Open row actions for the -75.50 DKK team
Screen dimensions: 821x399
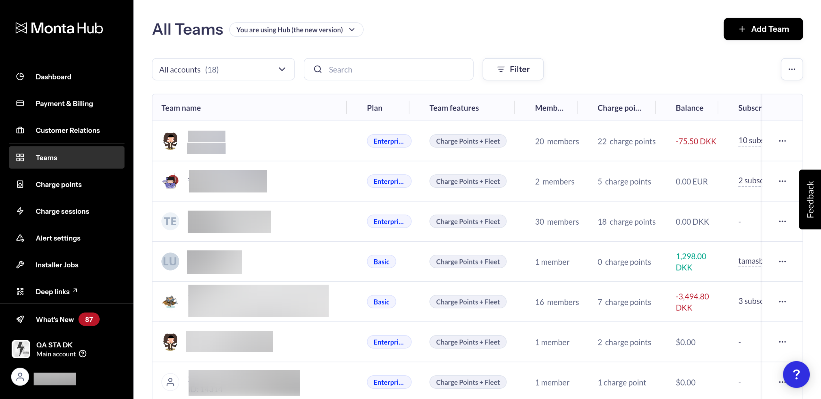(x=782, y=141)
